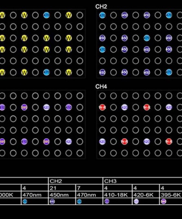Select the leftmost W-R LED in the CH4 grid's second row
Screen dimensions: 182x219
[x=102, y=107]
